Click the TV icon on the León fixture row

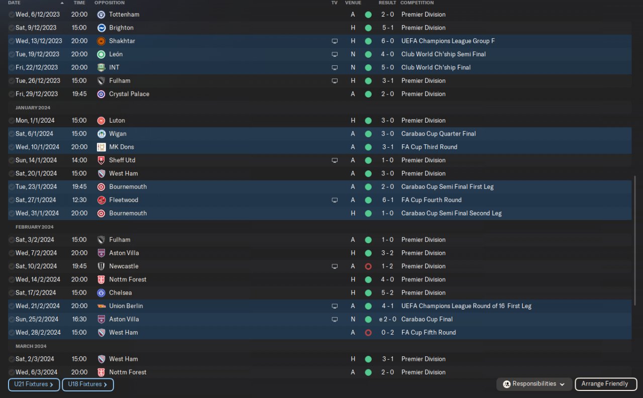(x=335, y=54)
